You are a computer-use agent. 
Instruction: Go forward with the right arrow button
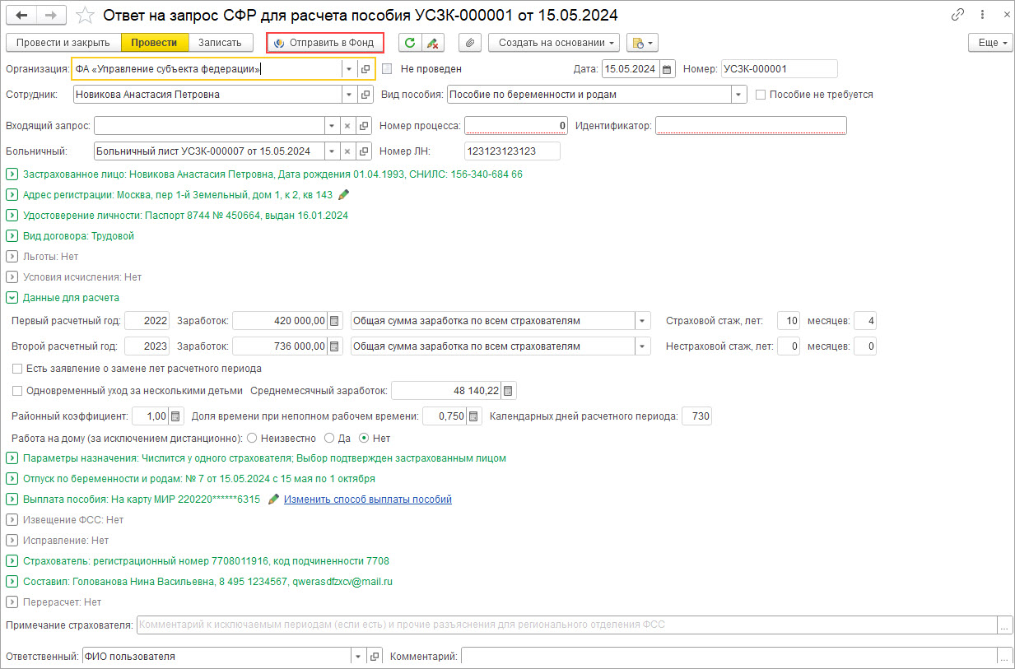pos(51,15)
